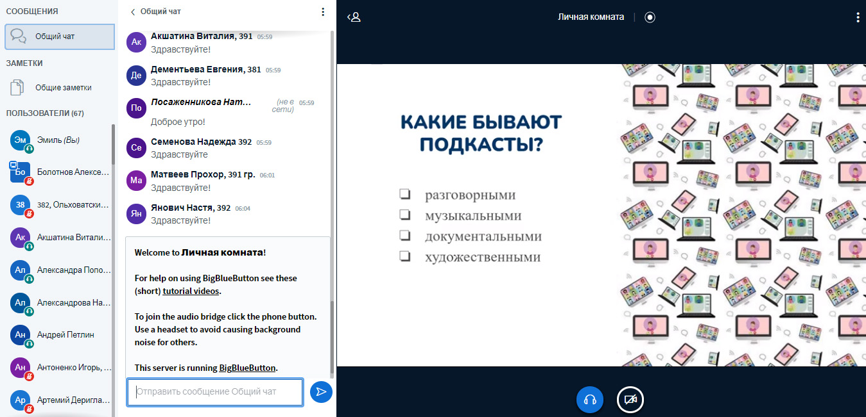866x417 pixels.
Task: Click Матвеев Прохор avatar in chat
Action: 136,181
